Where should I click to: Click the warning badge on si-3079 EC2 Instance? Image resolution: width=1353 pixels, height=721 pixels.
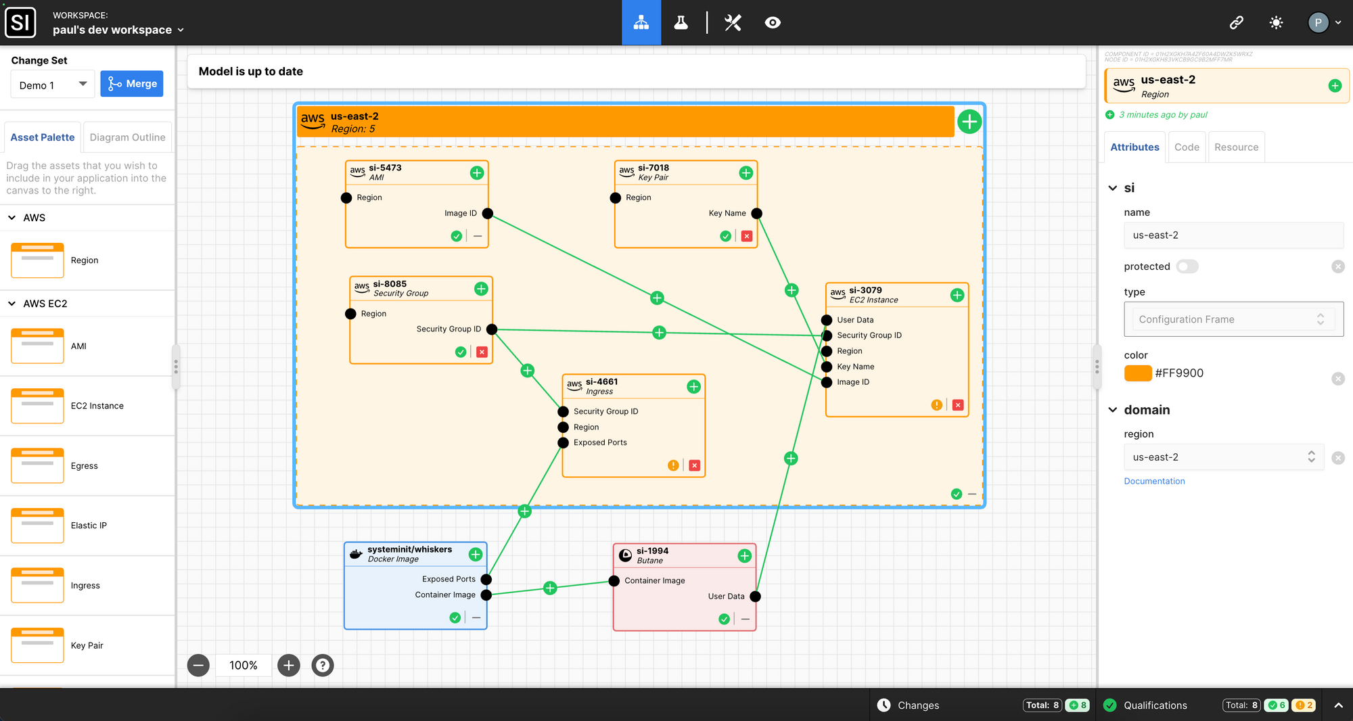pyautogui.click(x=936, y=404)
